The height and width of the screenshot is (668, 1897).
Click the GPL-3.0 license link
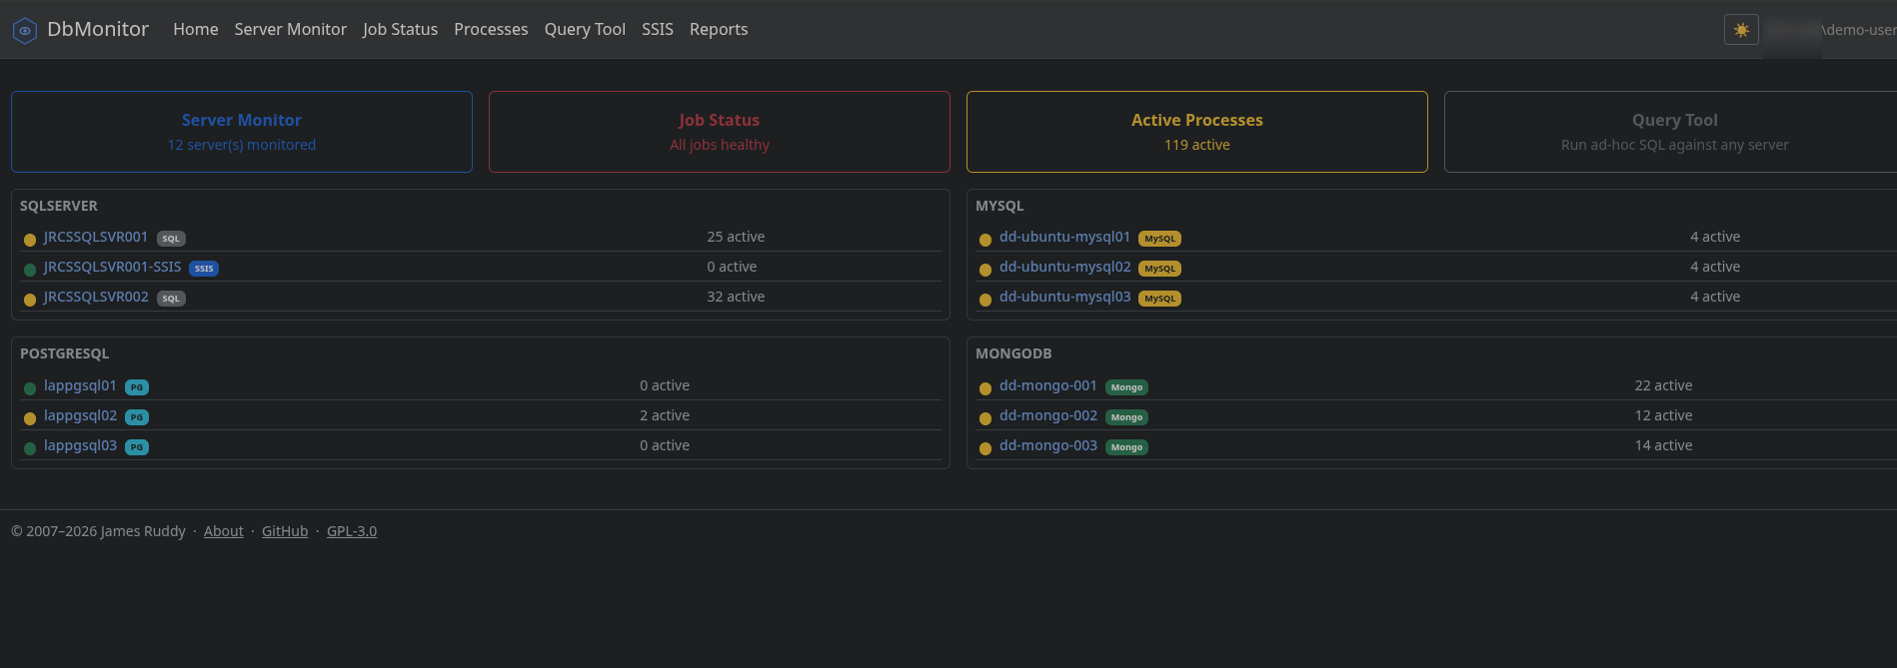pos(352,531)
